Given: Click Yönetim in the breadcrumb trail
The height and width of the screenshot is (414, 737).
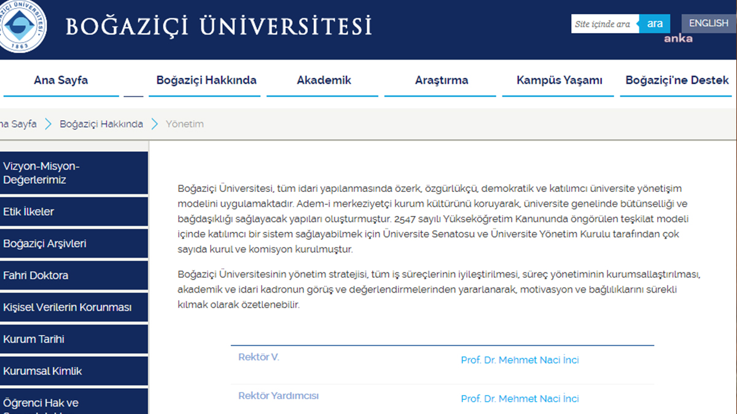Looking at the screenshot, I should [x=185, y=123].
